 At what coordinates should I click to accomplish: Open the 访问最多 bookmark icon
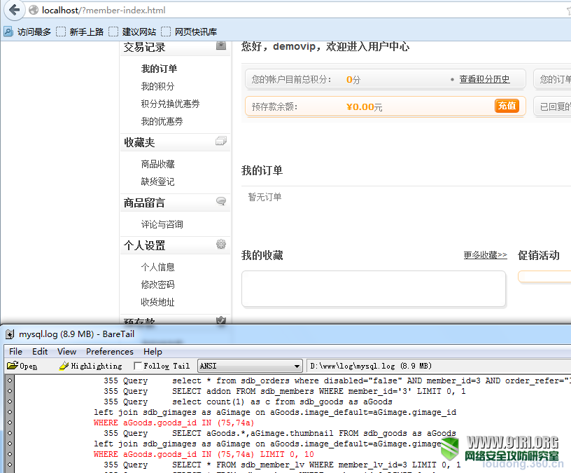click(x=8, y=32)
